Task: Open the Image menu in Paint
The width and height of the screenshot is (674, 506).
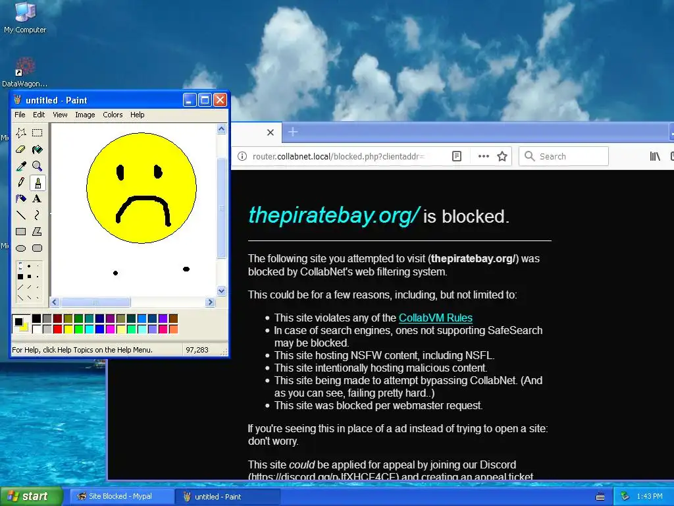Action: [85, 115]
